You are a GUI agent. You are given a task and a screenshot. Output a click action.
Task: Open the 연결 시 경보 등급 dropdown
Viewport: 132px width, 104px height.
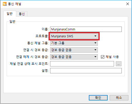click(x=74, y=50)
